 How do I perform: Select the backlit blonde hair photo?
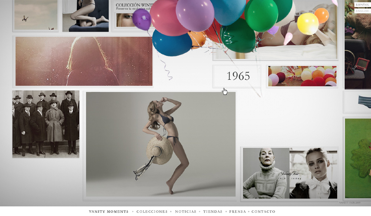coord(84,61)
